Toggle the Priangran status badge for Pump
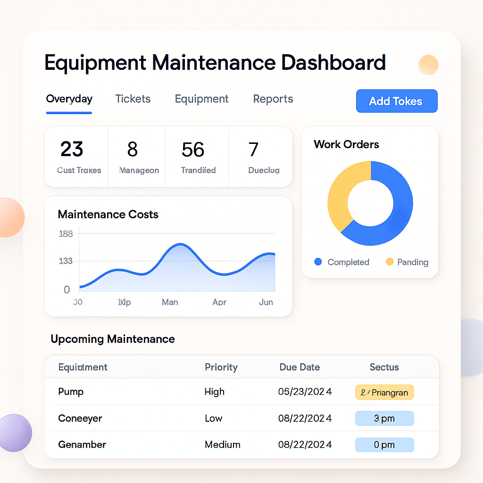The height and width of the screenshot is (483, 483). (x=384, y=392)
